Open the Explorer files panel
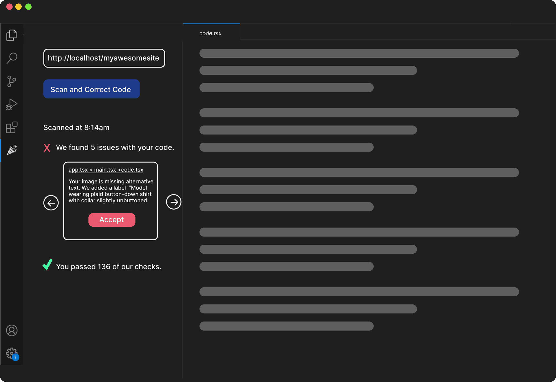Viewport: 556px width, 382px height. click(x=11, y=35)
